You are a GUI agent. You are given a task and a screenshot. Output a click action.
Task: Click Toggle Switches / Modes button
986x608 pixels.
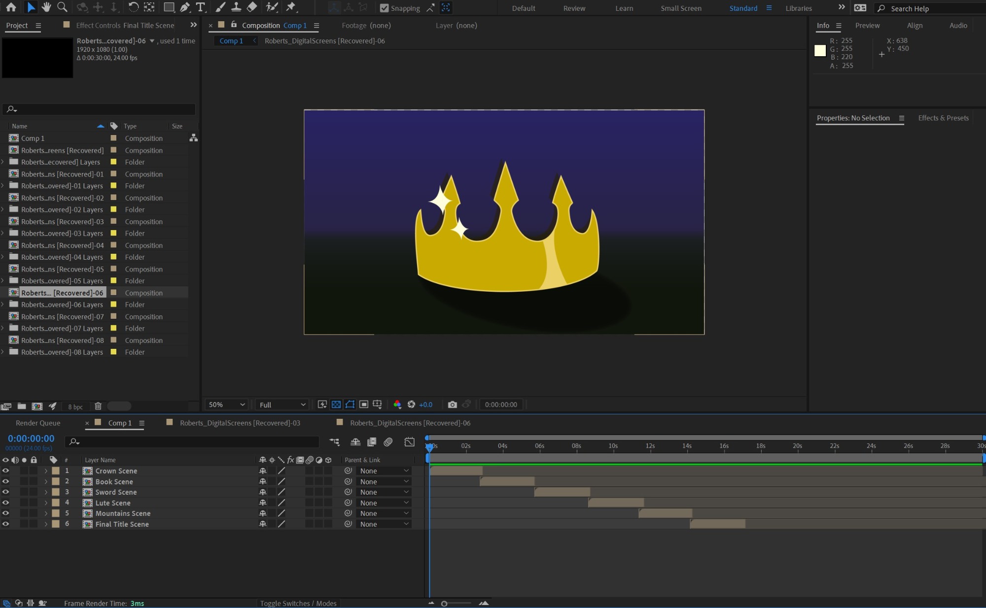298,603
